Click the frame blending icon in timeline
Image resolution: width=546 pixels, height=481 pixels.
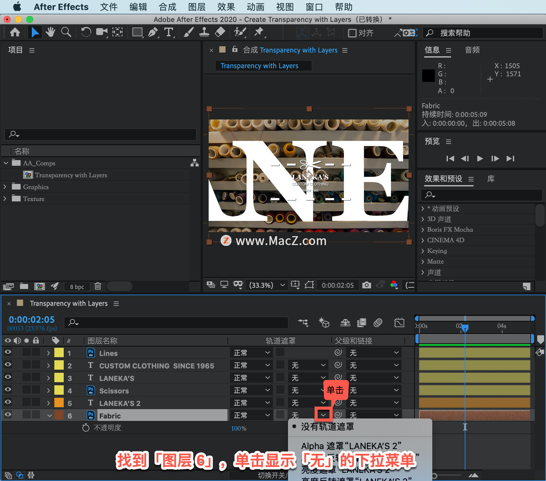(x=362, y=323)
